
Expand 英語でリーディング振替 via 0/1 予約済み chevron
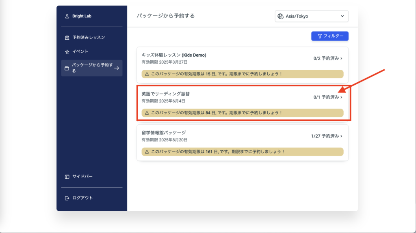341,97
